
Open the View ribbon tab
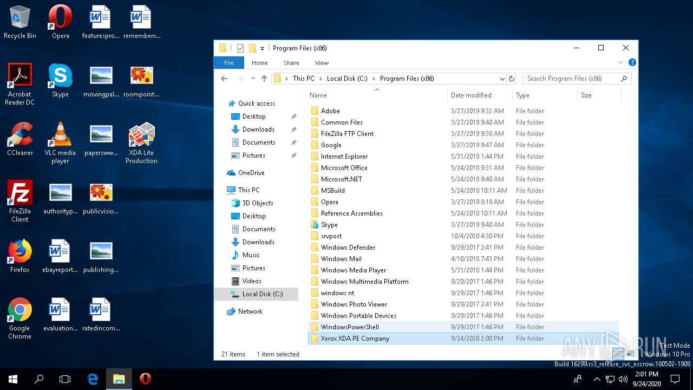pos(322,63)
